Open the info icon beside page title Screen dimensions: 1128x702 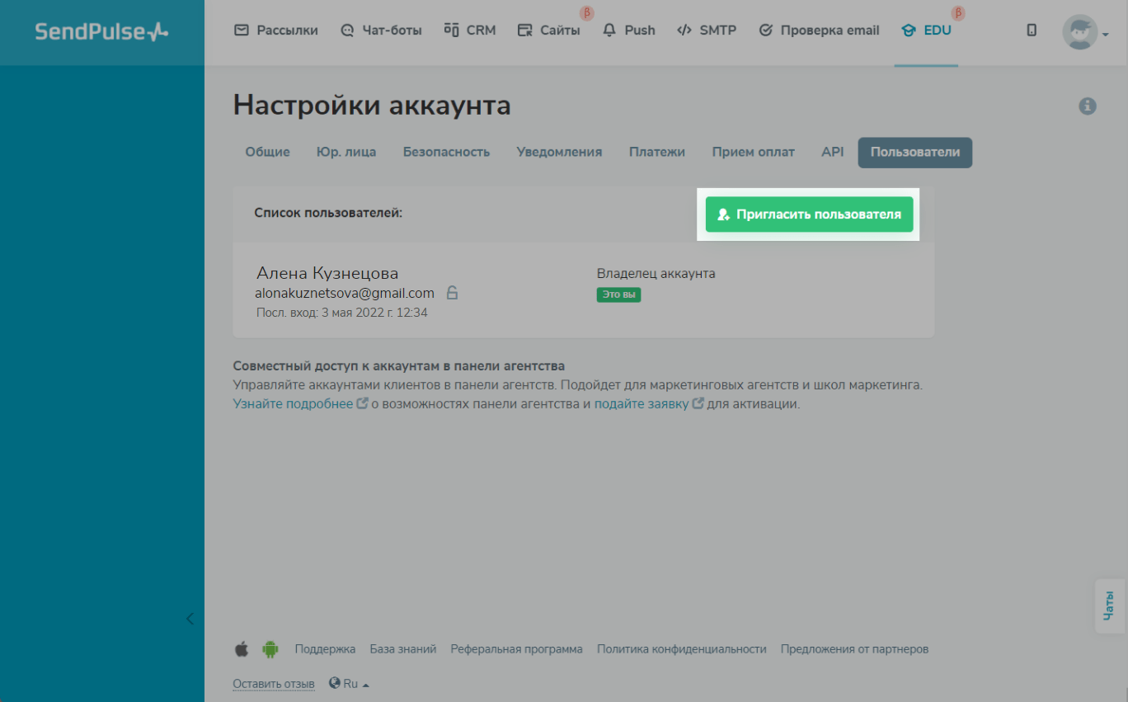[x=1088, y=106]
